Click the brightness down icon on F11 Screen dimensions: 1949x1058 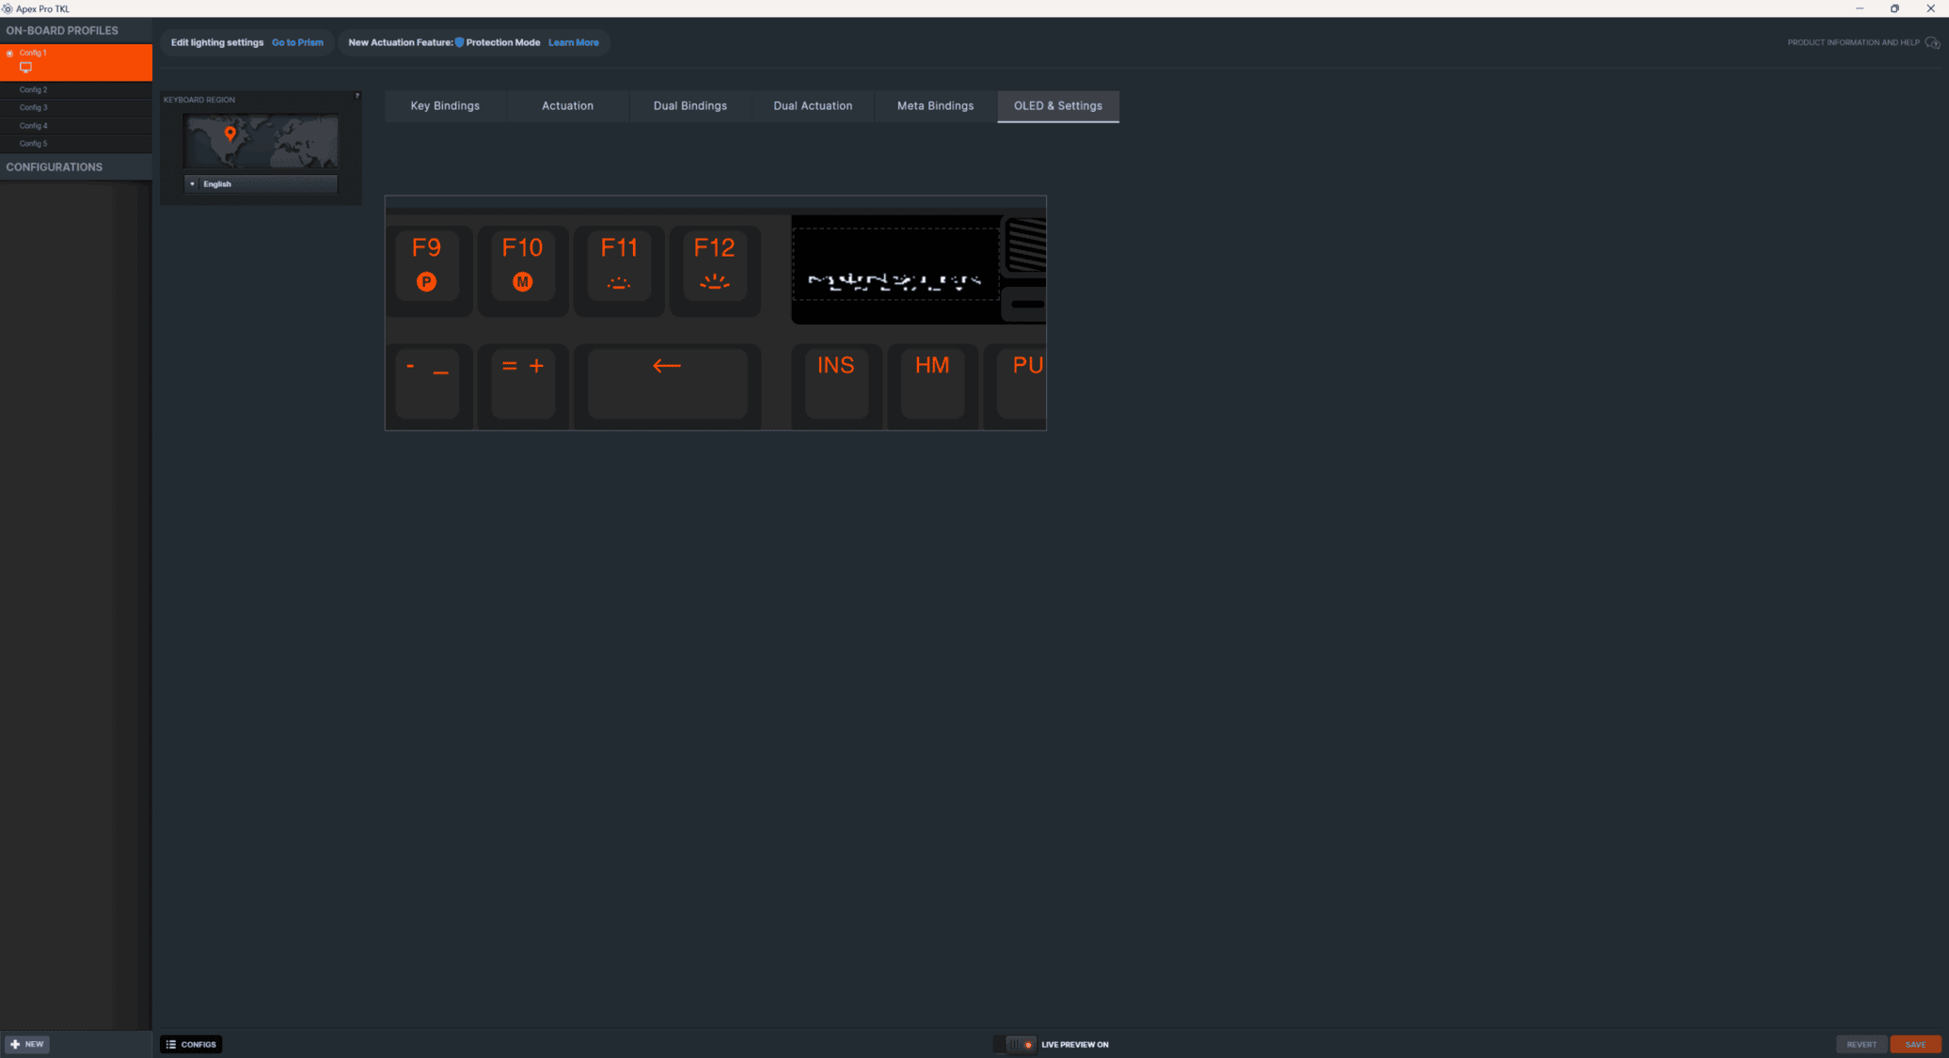619,283
